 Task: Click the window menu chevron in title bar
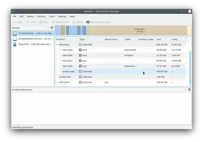[182, 11]
